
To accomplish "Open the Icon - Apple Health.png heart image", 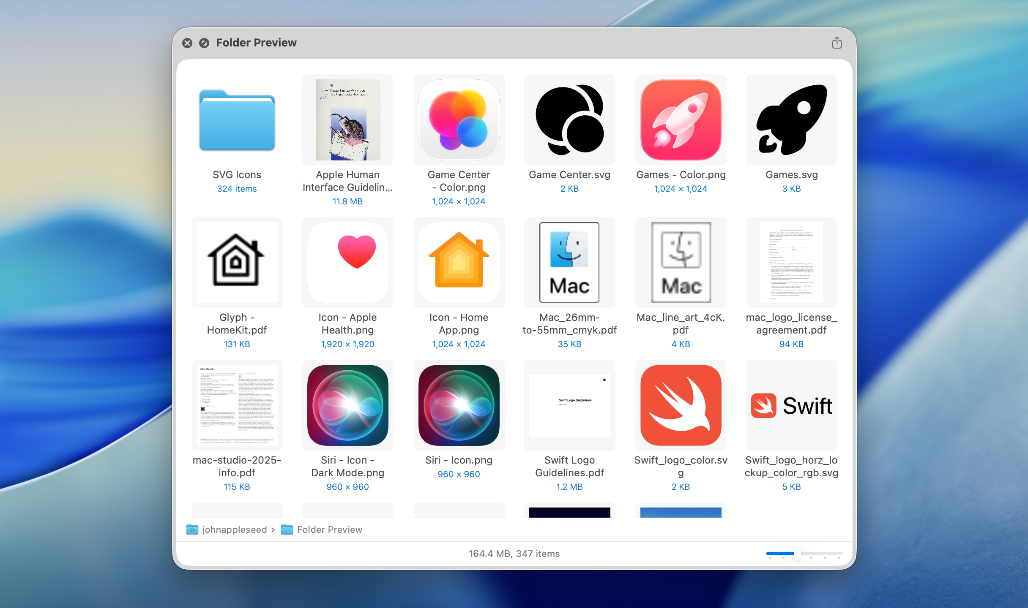I will tap(347, 263).
